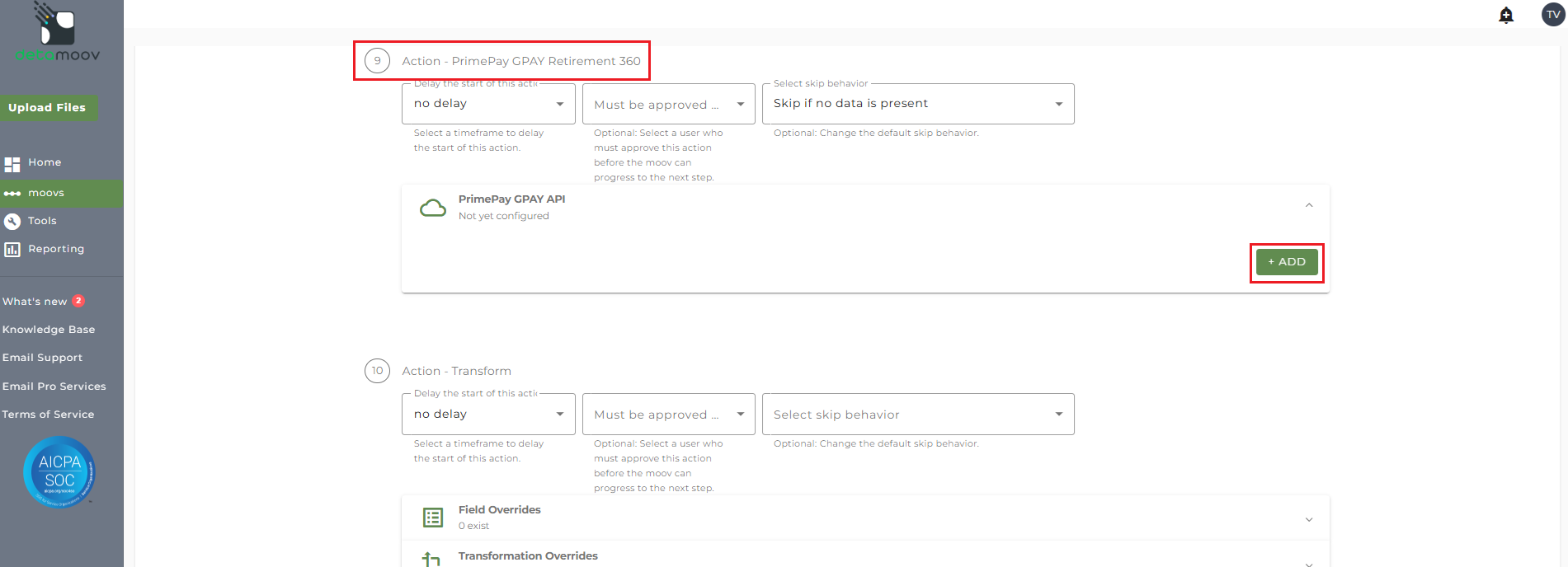
Task: Open step 9 delay timeframe dropdown
Action: 488,104
